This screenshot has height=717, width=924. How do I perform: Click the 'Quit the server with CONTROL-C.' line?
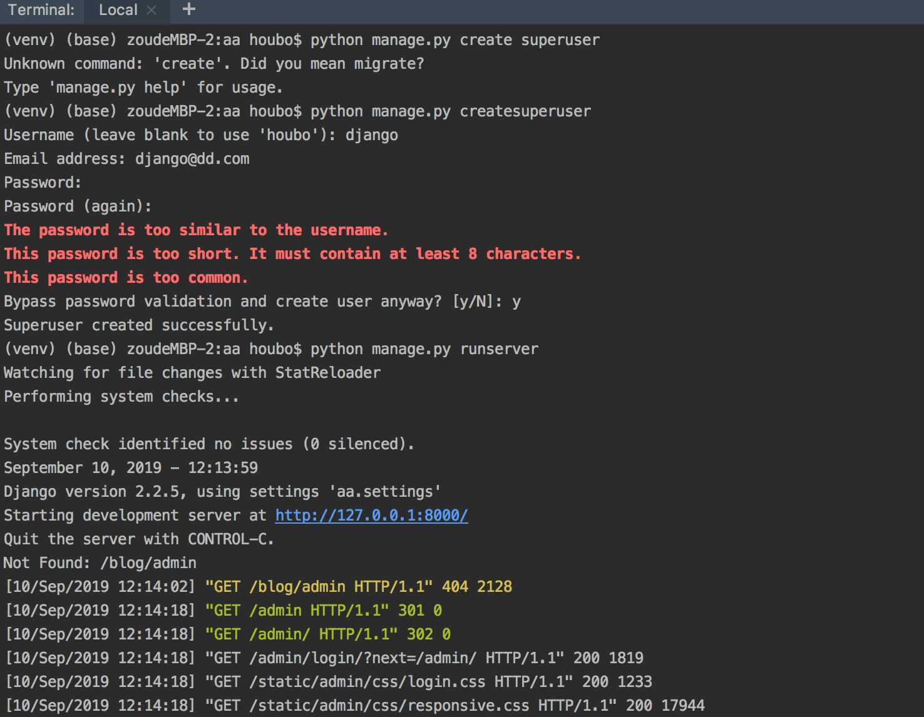point(139,539)
